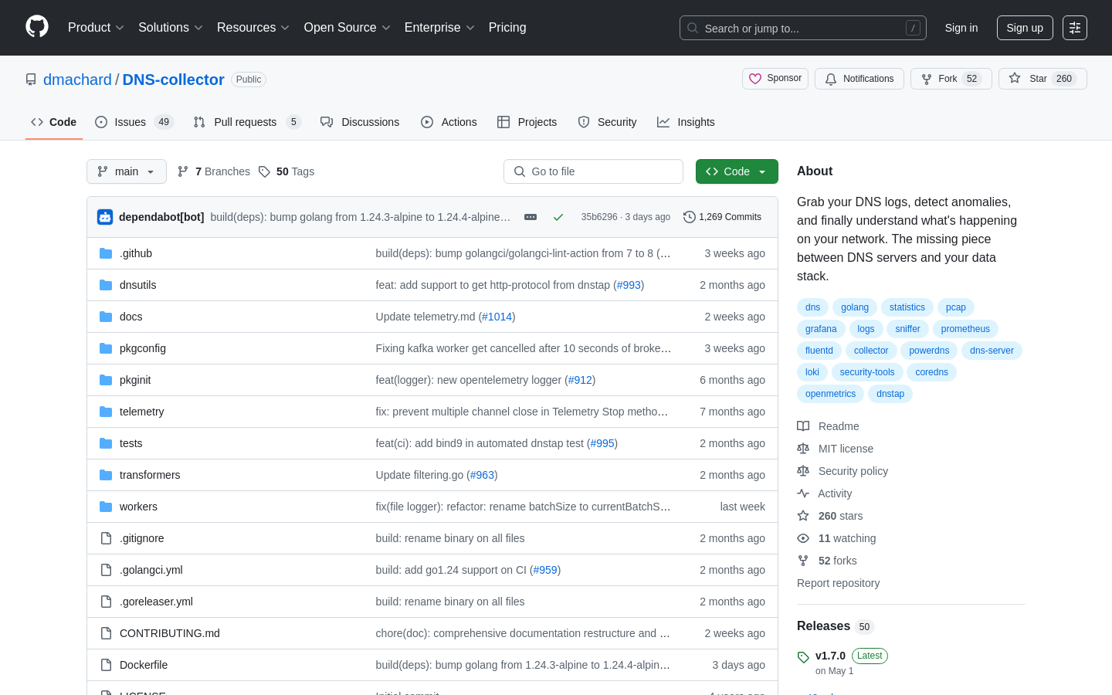Click the golang topic tag
Viewport: 1112px width, 695px height.
855,307
